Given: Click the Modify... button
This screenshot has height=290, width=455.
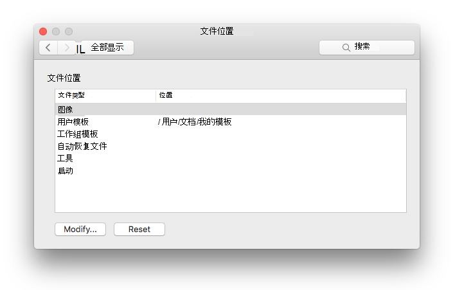Looking at the screenshot, I should (x=80, y=230).
